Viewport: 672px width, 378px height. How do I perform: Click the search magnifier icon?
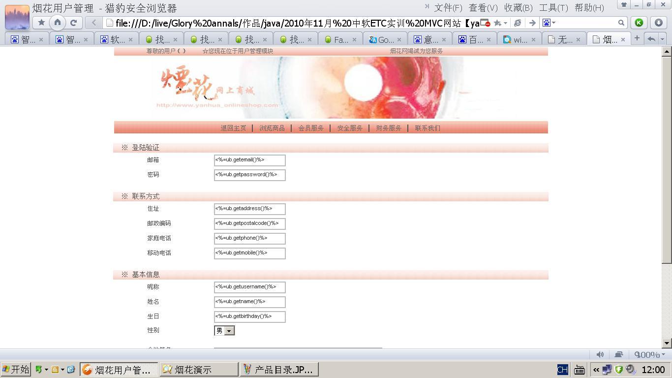point(621,23)
